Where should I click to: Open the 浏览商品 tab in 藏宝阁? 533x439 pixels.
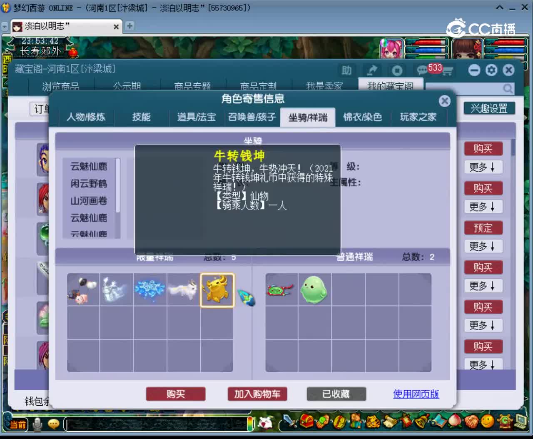click(61, 86)
